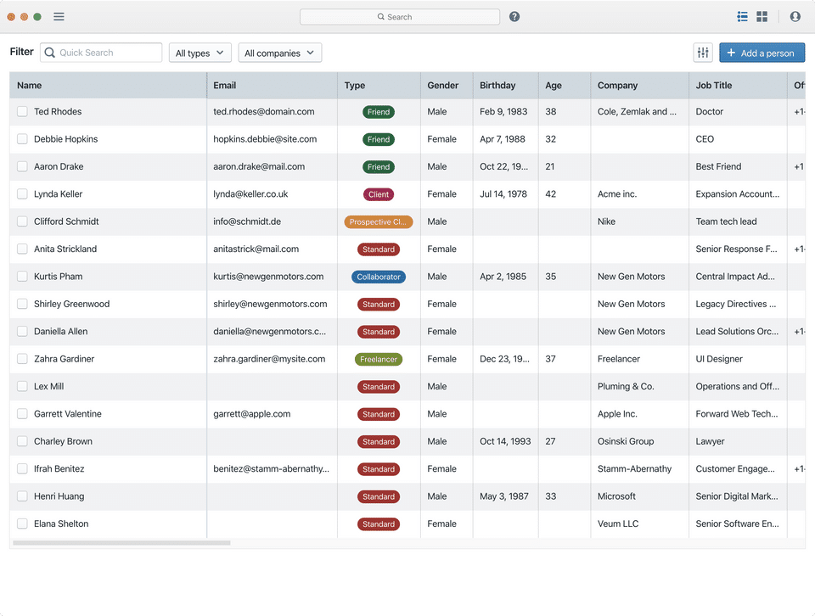The width and height of the screenshot is (815, 616).
Task: Open the hamburger menu icon
Action: pyautogui.click(x=59, y=17)
